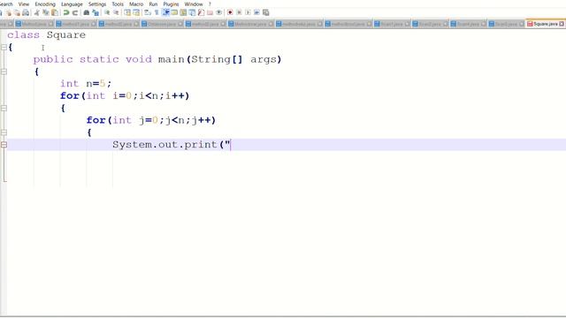Toggle the highlighted Indent Guide button

(x=165, y=12)
